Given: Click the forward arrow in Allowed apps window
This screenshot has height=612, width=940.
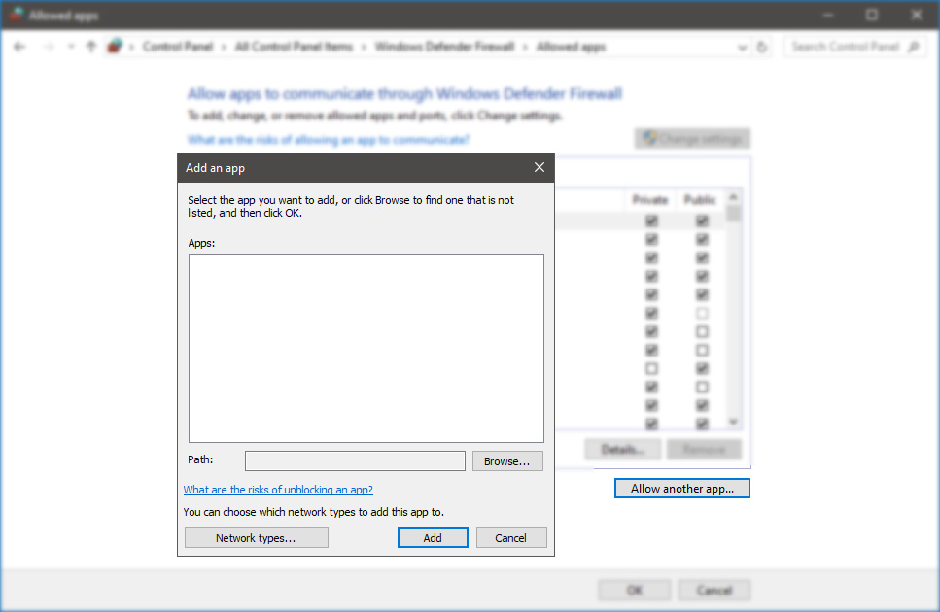Looking at the screenshot, I should point(49,47).
